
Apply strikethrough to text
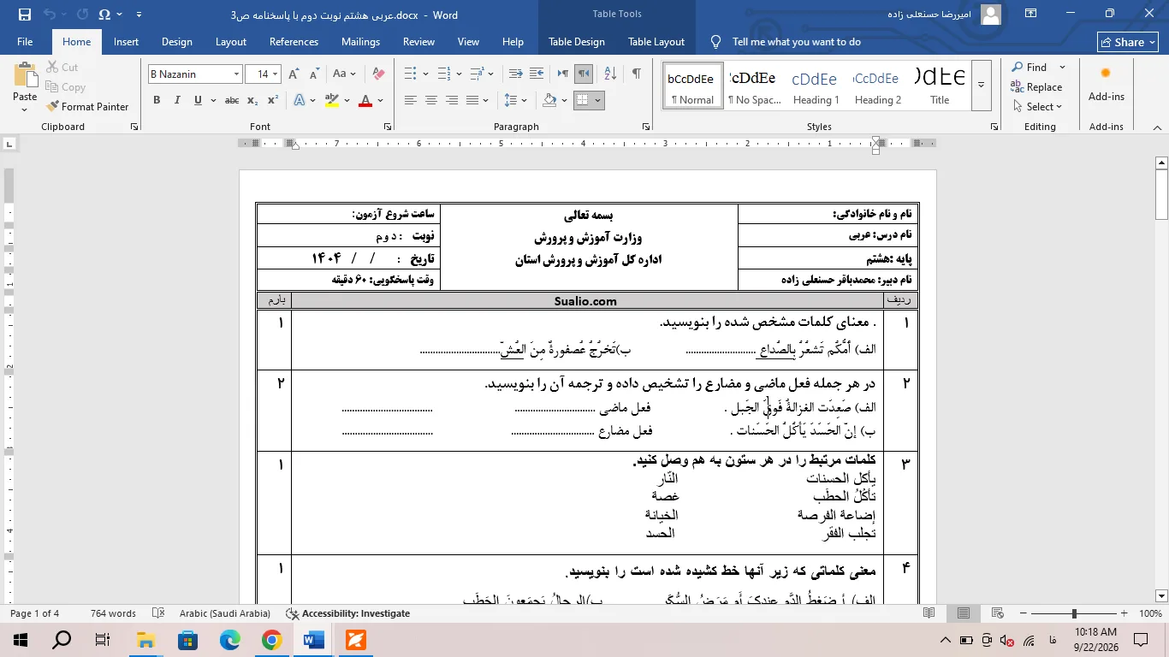pyautogui.click(x=231, y=100)
